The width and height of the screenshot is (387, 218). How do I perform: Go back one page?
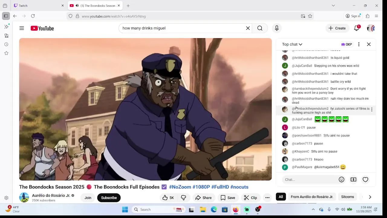pyautogui.click(x=15, y=16)
